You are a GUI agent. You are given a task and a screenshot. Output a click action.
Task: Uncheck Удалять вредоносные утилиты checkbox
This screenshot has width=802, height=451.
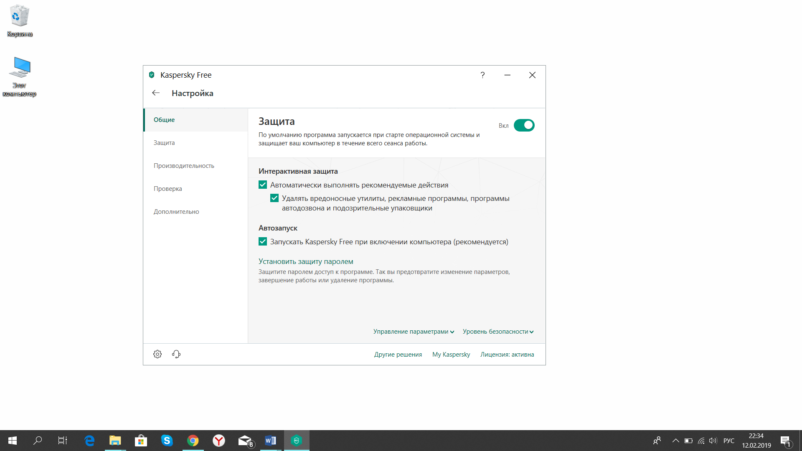point(274,198)
